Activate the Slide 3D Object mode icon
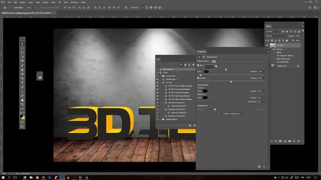The height and width of the screenshot is (180, 321). coord(155,7)
